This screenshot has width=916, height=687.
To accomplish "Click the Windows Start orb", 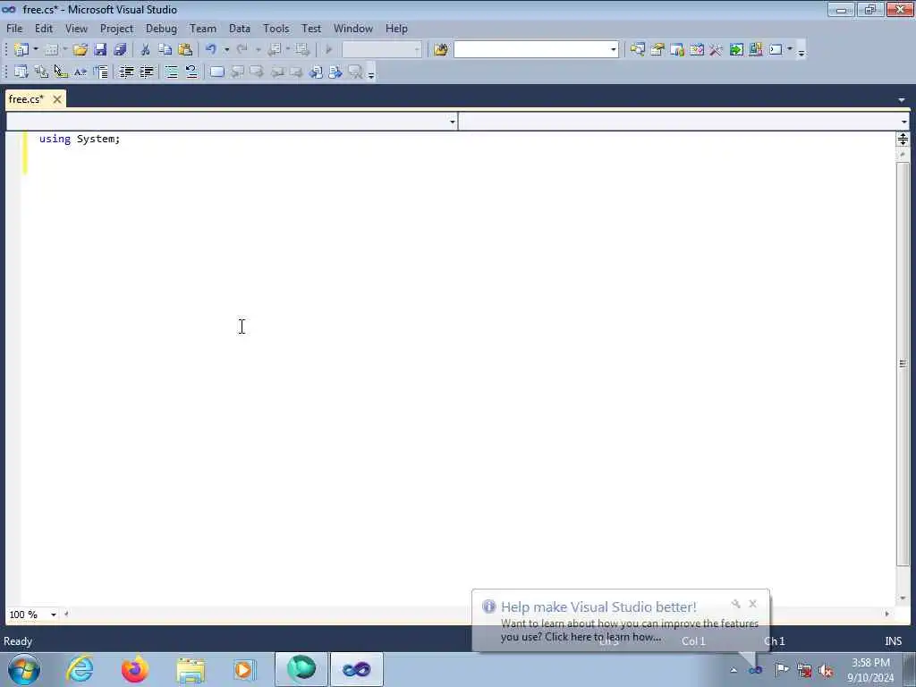I will pyautogui.click(x=24, y=669).
